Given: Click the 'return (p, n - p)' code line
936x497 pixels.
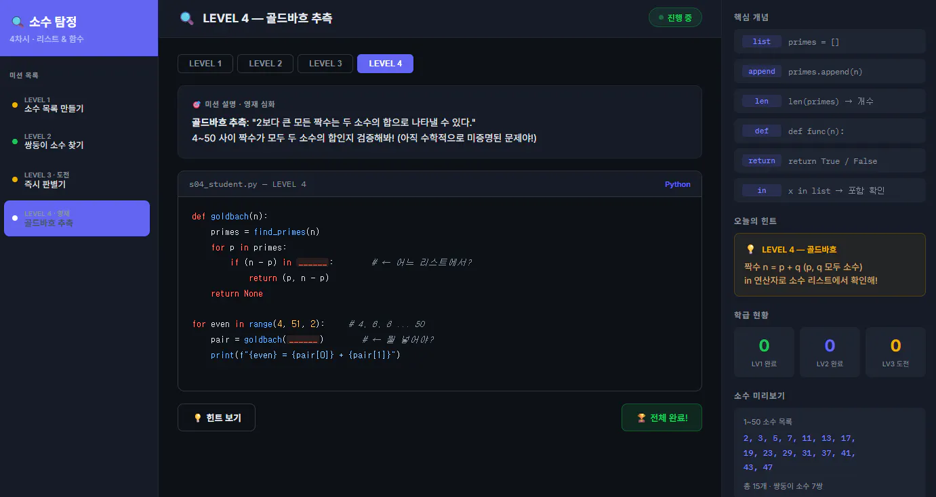Looking at the screenshot, I should click(x=289, y=278).
